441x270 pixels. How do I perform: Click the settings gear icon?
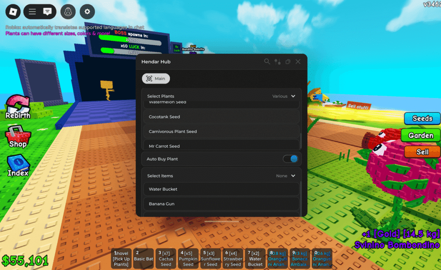(x=87, y=12)
